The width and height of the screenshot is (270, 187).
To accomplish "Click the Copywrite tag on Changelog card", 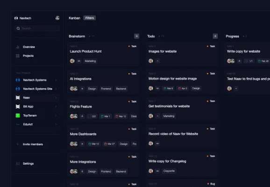I will tap(169, 171).
